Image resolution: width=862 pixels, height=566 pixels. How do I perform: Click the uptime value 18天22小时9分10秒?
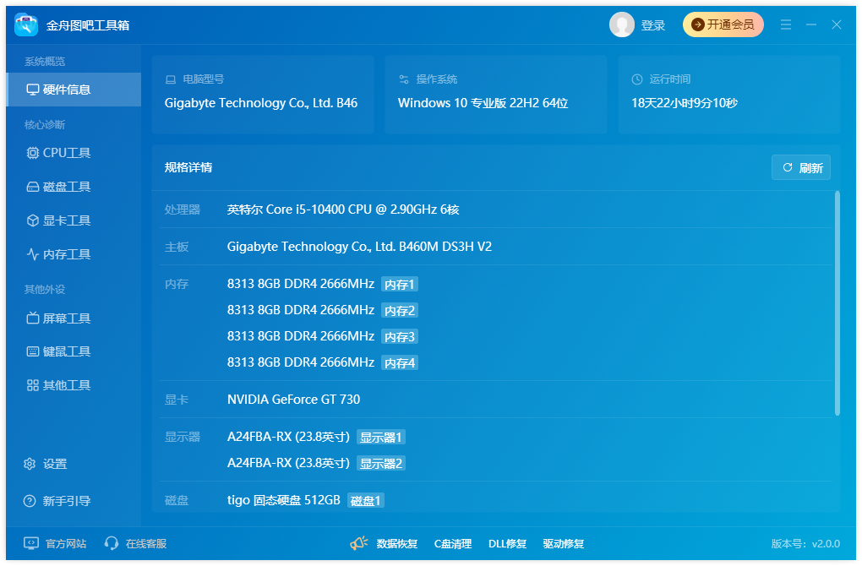click(685, 103)
